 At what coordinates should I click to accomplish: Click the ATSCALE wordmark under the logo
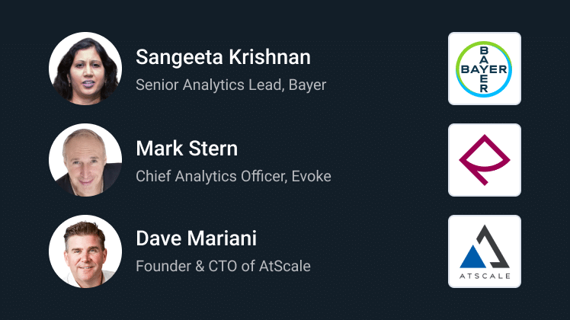pos(485,275)
